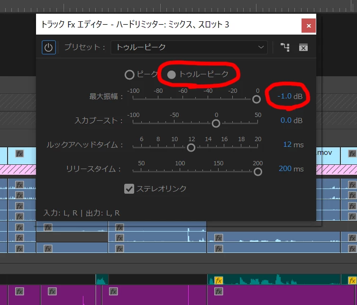Click the リリースタイム slider handle
357x305 pixels.
[258, 172]
